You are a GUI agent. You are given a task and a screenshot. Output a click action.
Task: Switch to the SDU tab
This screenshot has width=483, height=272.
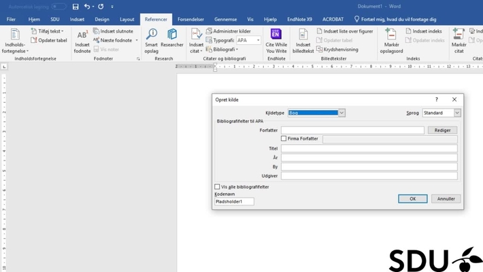pos(55,20)
